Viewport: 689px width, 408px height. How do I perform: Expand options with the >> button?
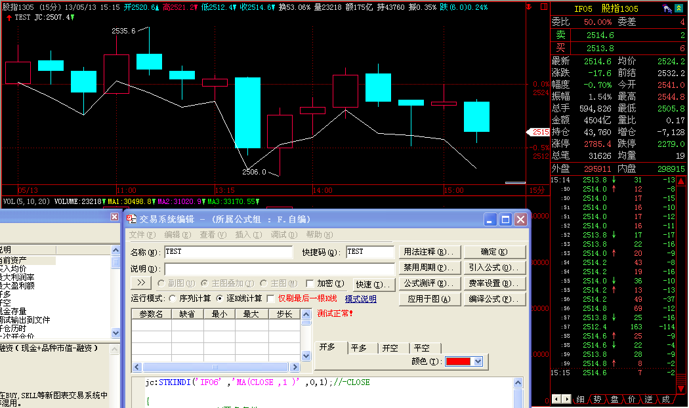click(141, 283)
